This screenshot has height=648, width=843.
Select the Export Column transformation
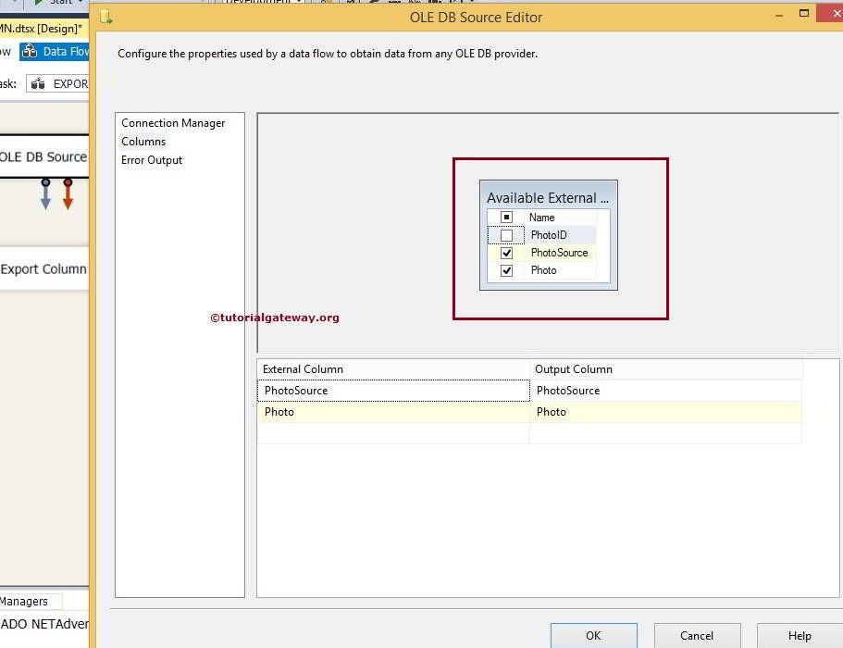pos(43,268)
